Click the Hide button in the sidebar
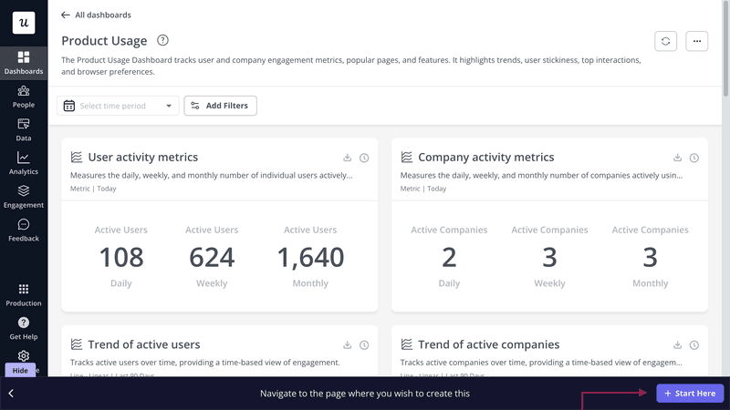 click(x=20, y=371)
